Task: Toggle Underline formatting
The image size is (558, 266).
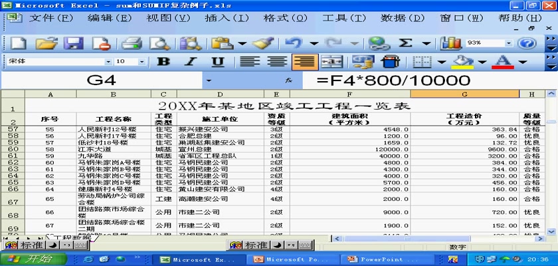Action: pos(217,62)
